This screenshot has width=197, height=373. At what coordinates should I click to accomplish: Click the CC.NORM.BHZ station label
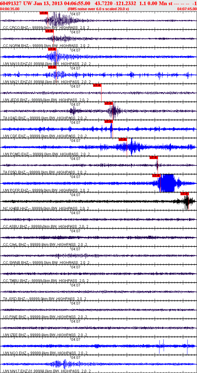click(15, 45)
